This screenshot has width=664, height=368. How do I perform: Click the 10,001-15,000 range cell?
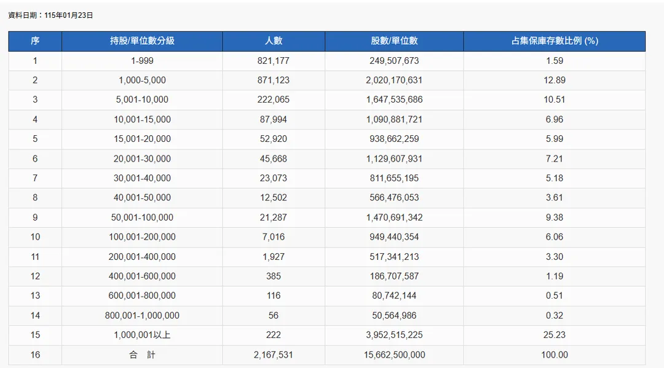[x=142, y=120]
